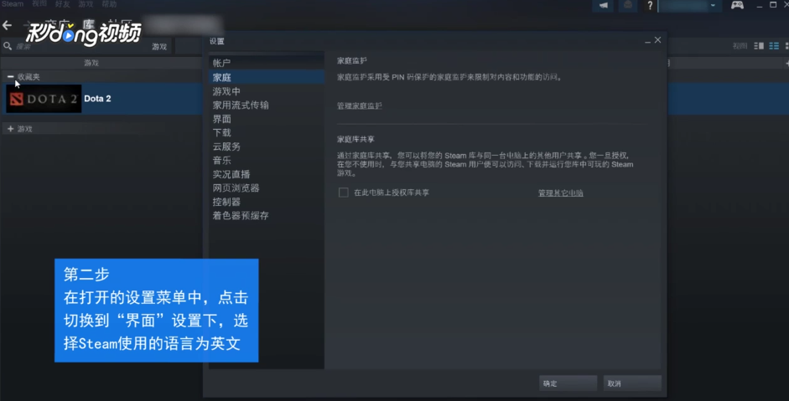Switch library to detail view icon
Screen dimensions: 789x401
tap(759, 46)
